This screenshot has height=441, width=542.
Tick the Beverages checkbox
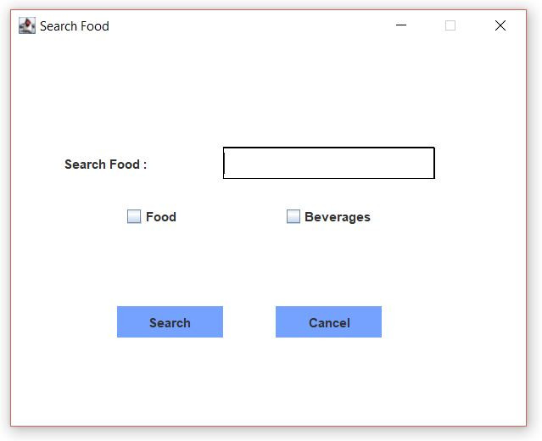click(x=293, y=217)
